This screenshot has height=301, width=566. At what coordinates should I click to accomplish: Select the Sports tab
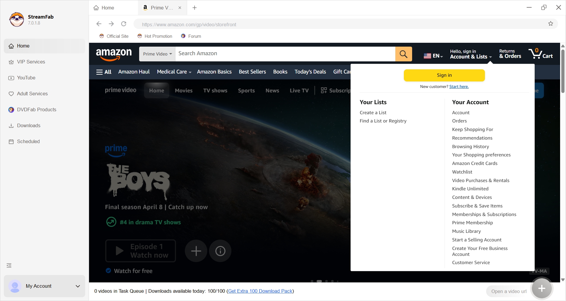coord(246,91)
